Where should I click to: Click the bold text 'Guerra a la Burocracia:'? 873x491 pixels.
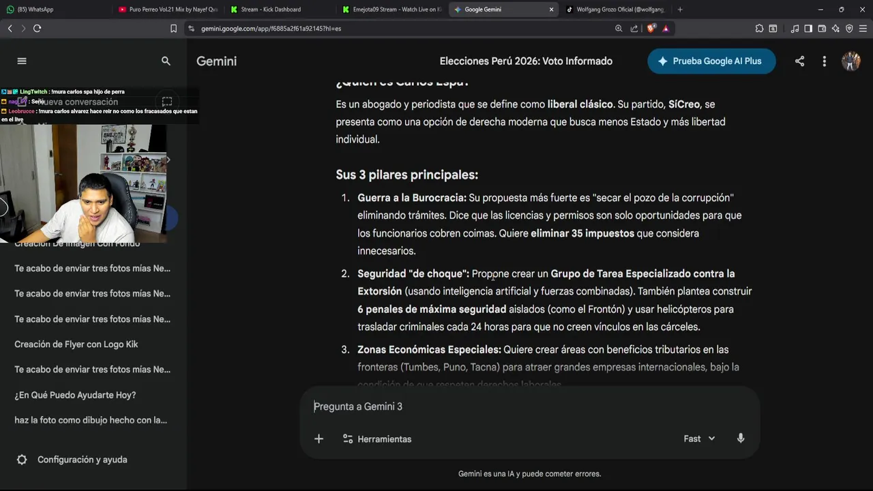click(412, 198)
